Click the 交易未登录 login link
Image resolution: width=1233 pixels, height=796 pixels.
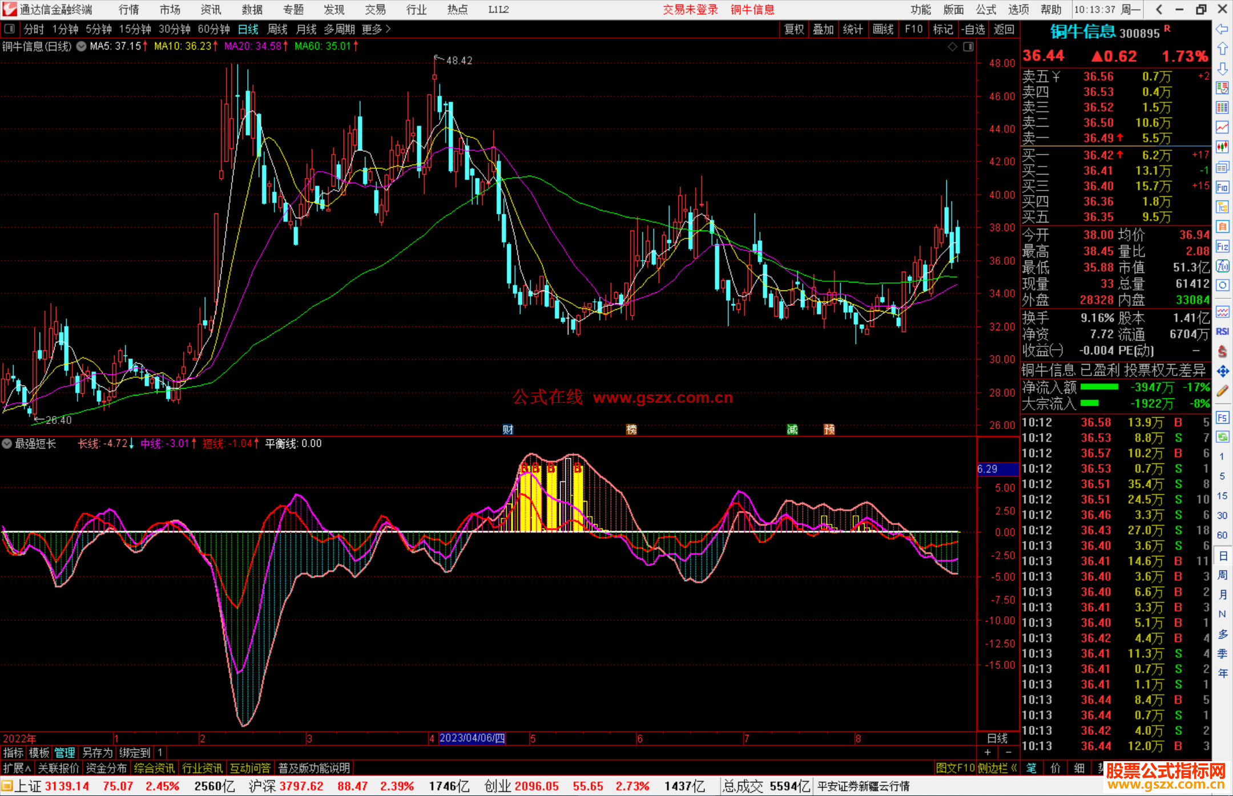coord(690,10)
